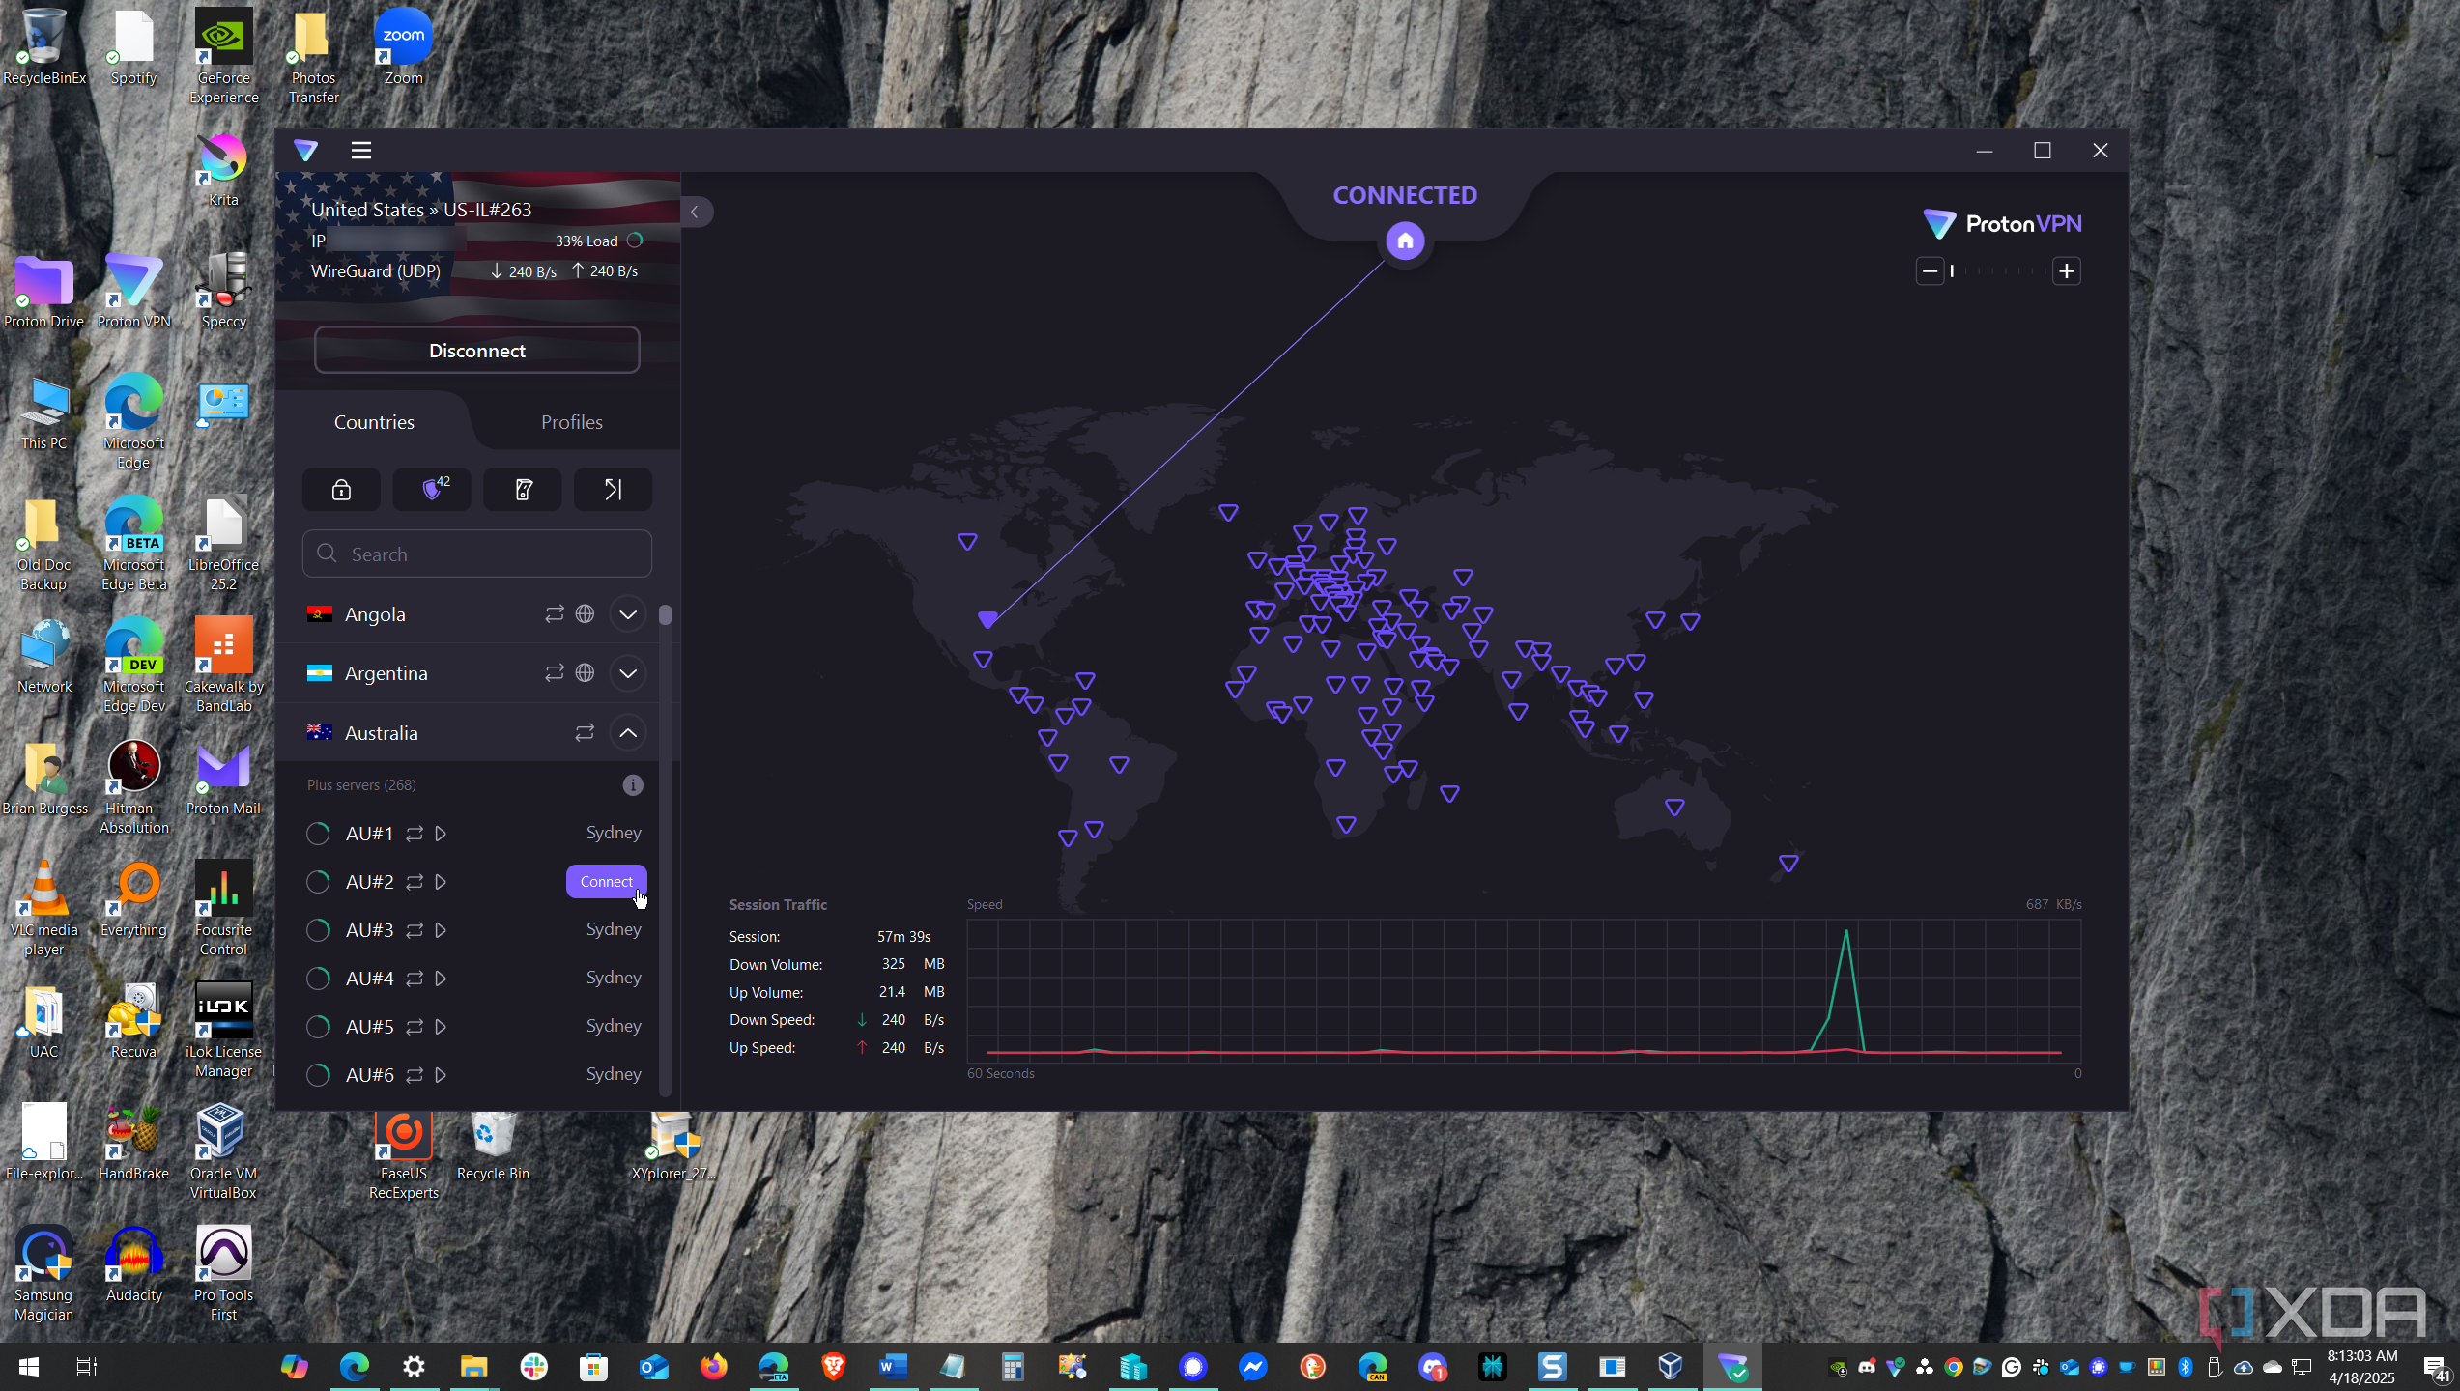The width and height of the screenshot is (2460, 1391).
Task: Open the Windows Start menu
Action: (x=28, y=1367)
